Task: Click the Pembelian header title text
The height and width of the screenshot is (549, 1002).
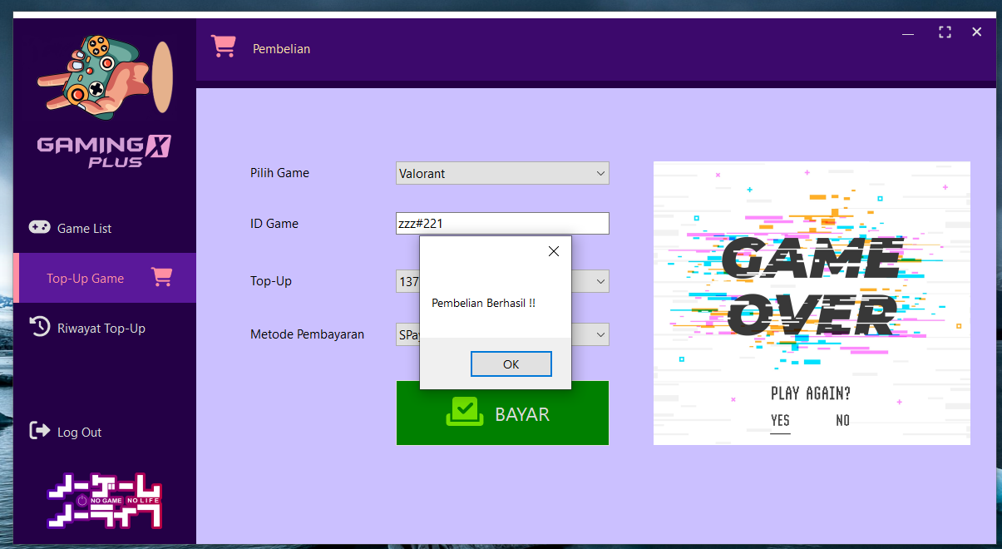Action: click(x=282, y=49)
